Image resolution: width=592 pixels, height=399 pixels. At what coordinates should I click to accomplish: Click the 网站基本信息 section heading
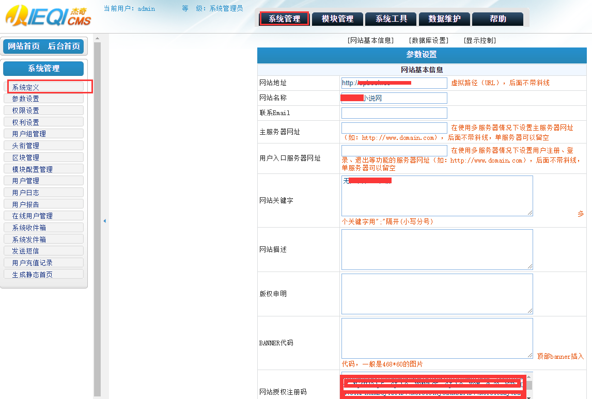point(422,70)
